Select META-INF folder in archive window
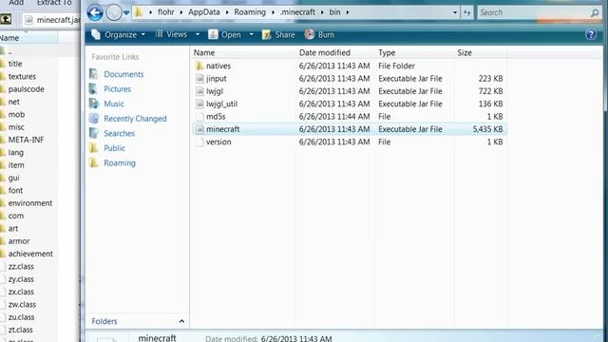608x342 pixels. coord(26,140)
